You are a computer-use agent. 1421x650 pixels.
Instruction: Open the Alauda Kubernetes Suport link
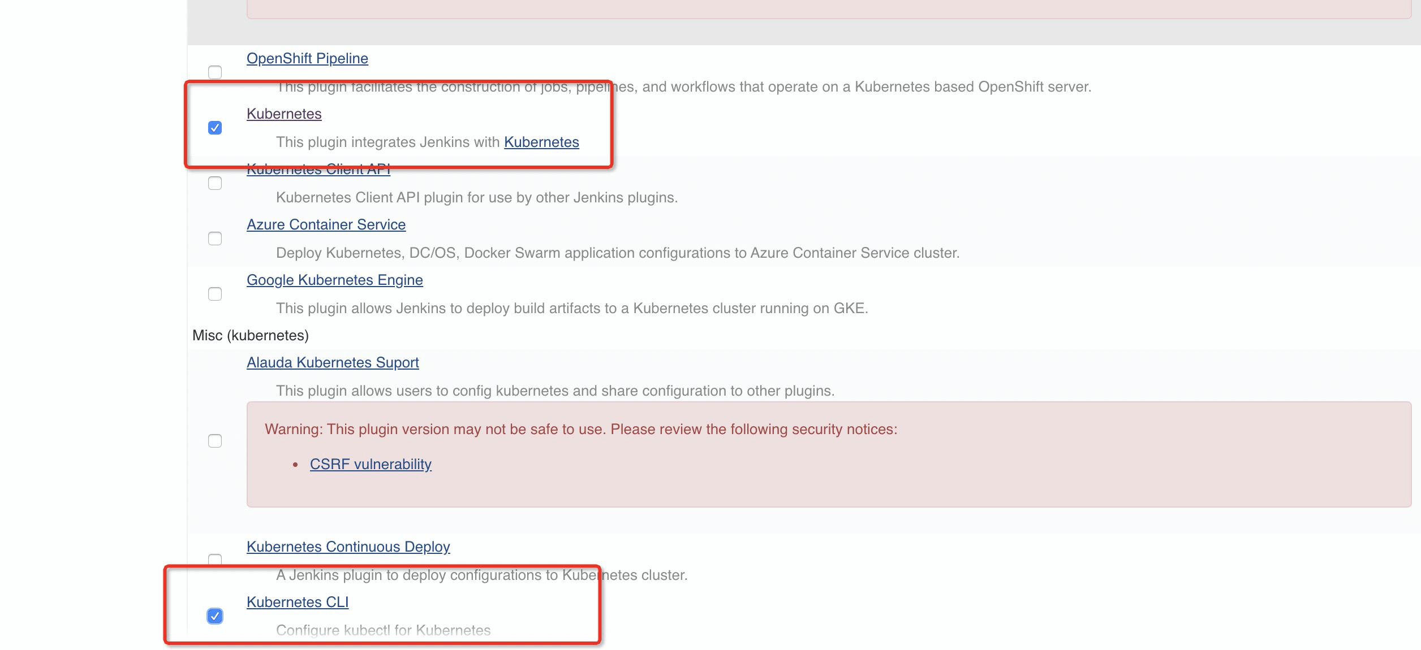(333, 362)
